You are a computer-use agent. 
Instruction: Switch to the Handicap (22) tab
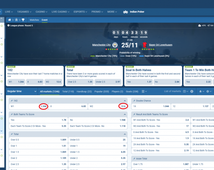[84, 91]
